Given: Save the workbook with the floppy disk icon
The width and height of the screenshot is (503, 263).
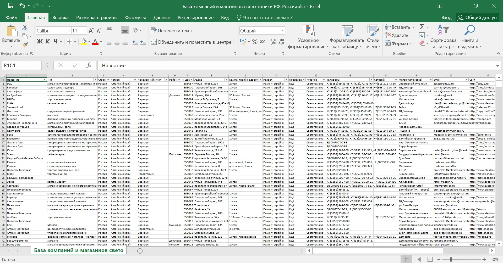Looking at the screenshot, I should tap(11, 6).
